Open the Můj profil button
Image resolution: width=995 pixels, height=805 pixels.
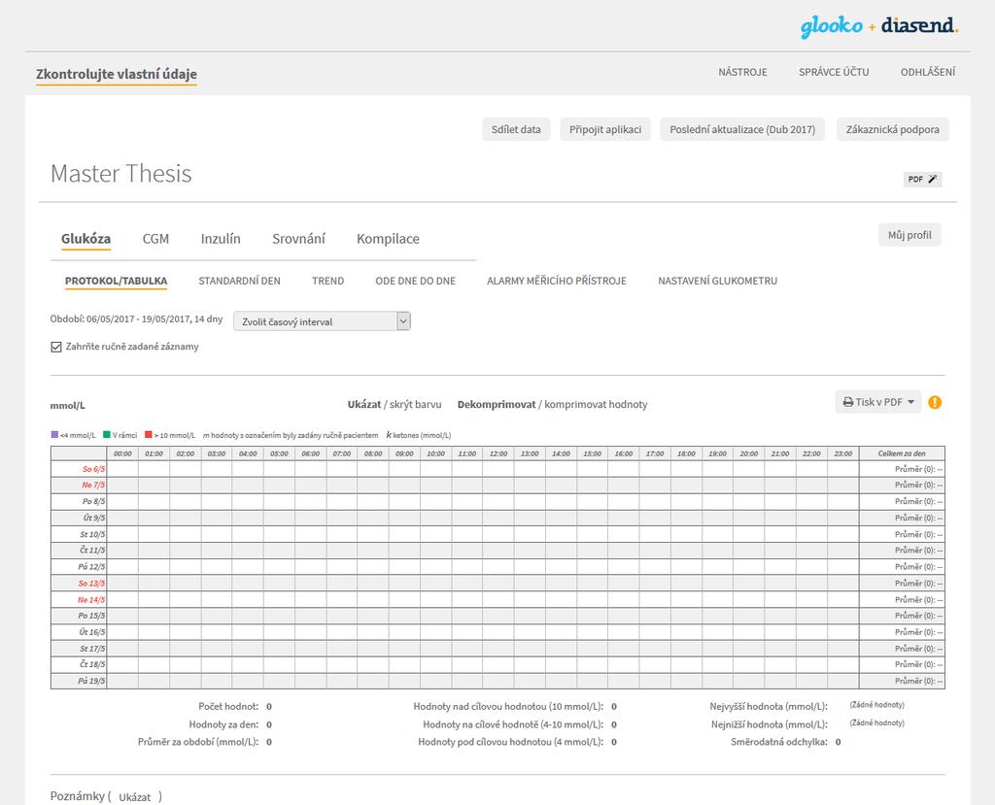click(909, 235)
